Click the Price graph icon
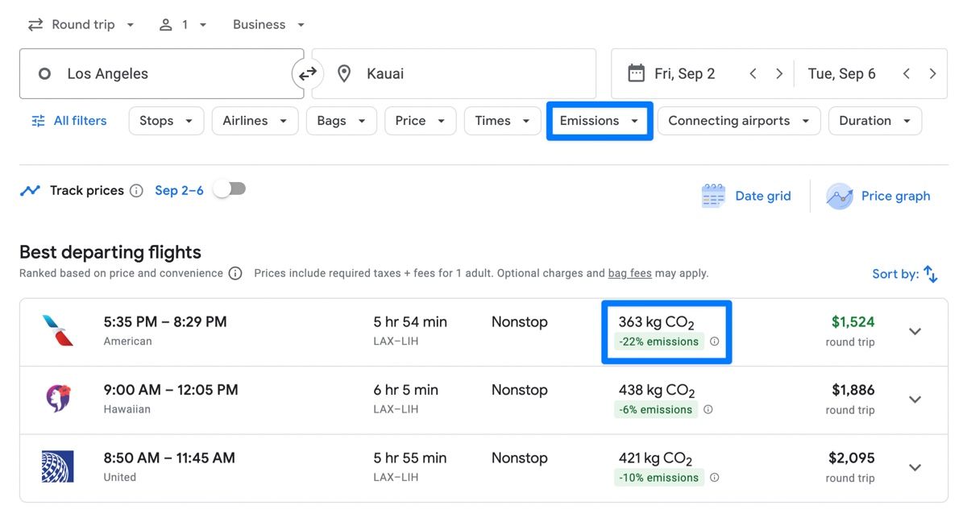The height and width of the screenshot is (522, 967). (839, 196)
